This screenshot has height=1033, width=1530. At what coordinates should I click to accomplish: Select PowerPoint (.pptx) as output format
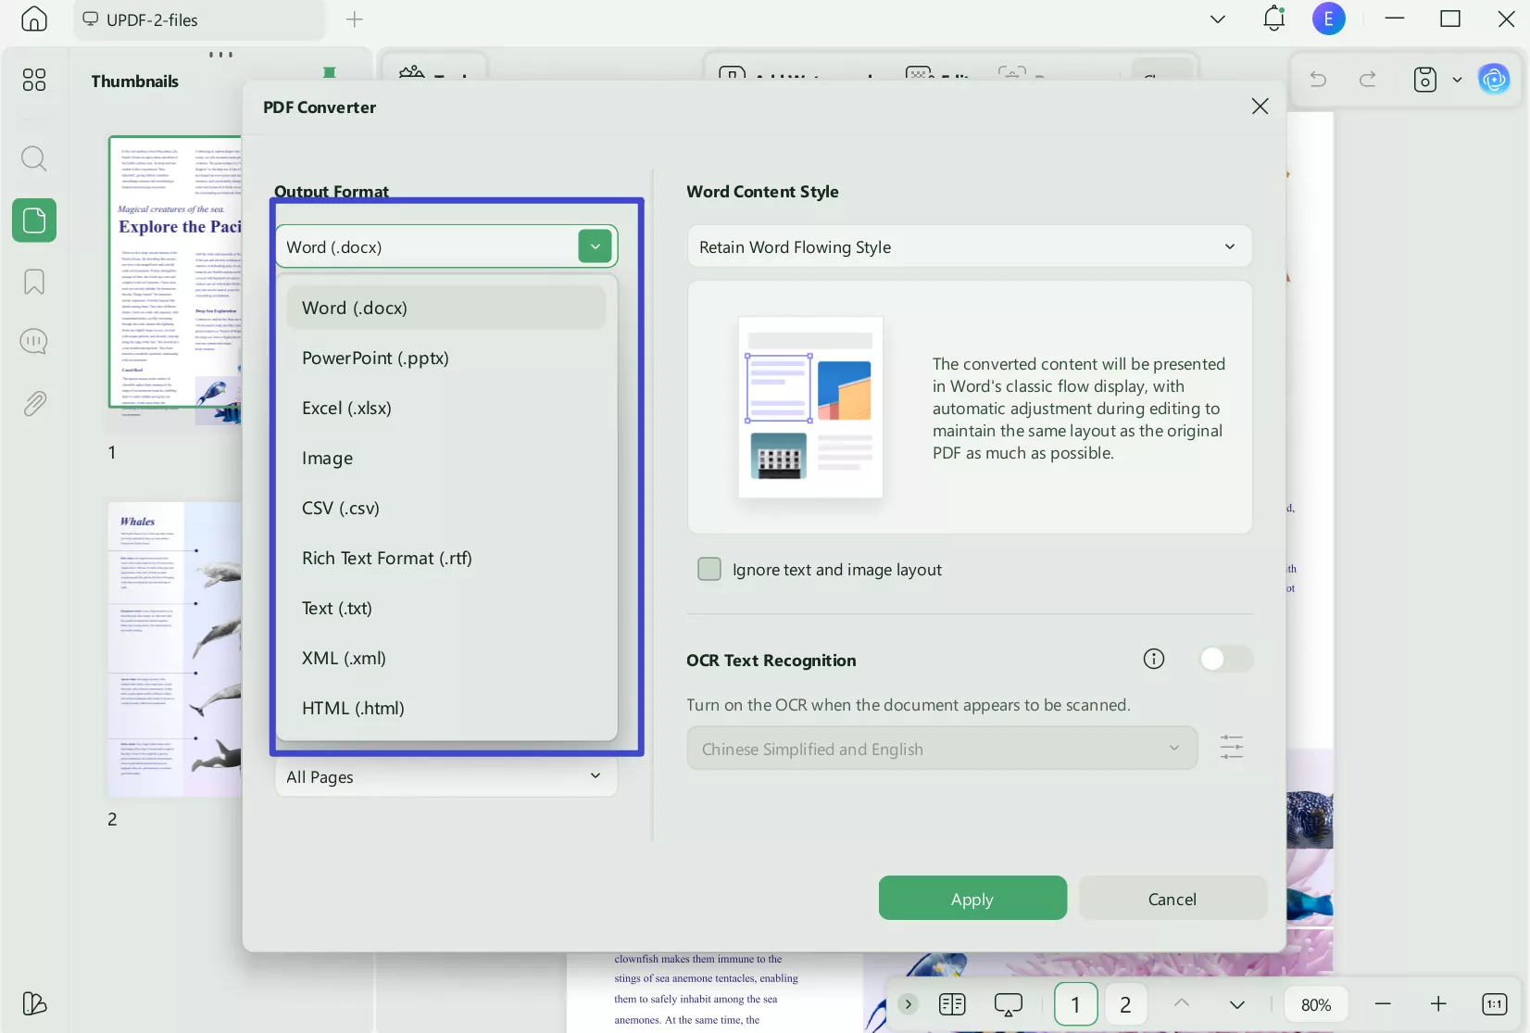[x=375, y=358]
